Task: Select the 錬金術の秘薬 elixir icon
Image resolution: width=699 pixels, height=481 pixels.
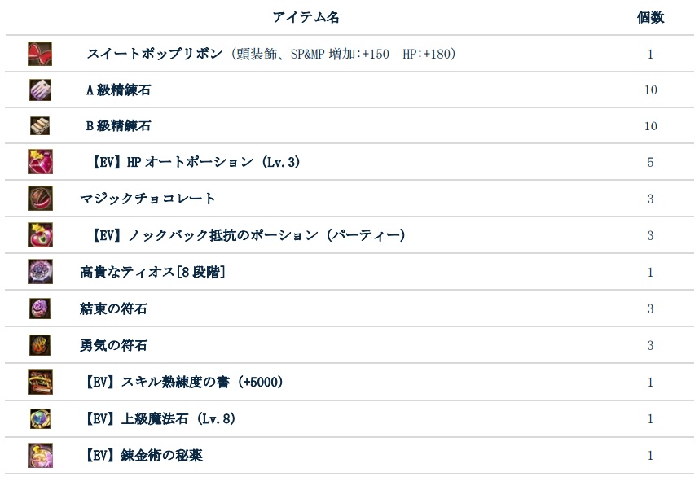Action: tap(40, 455)
